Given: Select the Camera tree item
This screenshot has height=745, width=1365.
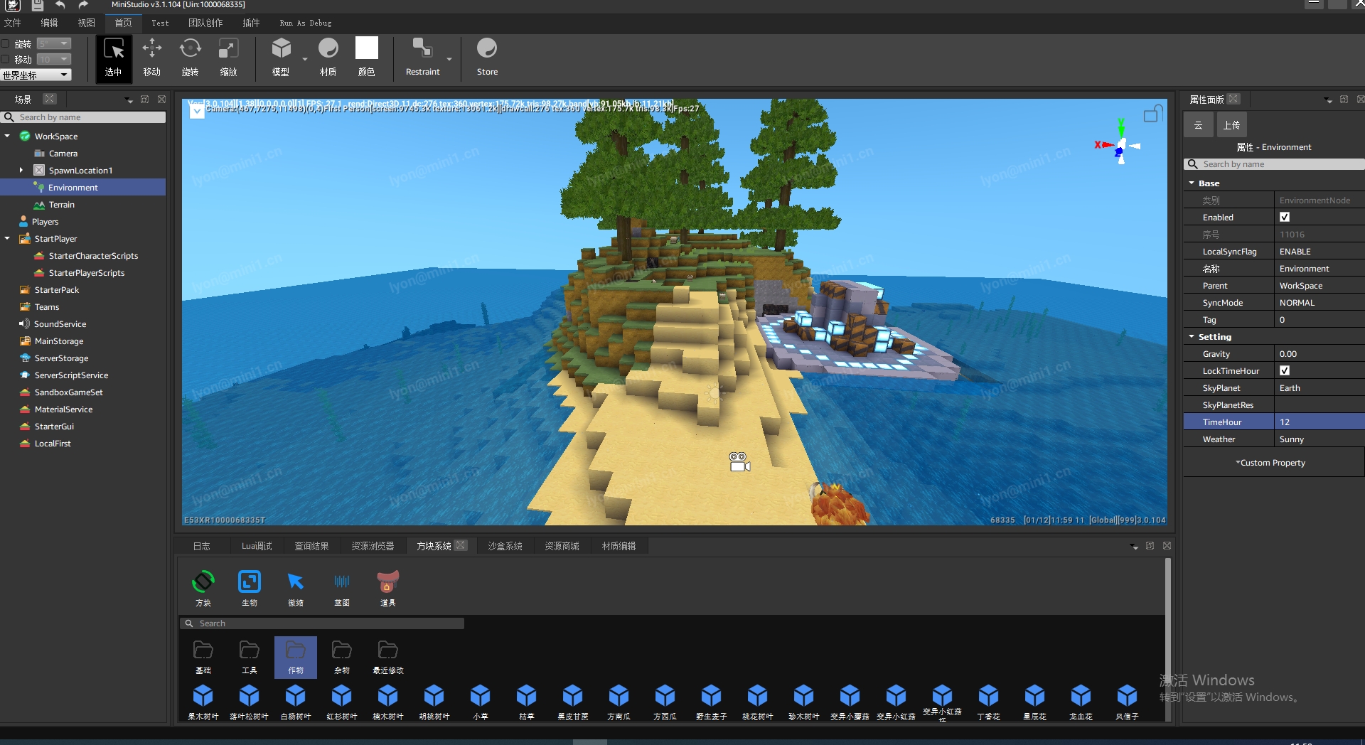Looking at the screenshot, I should click(x=63, y=154).
